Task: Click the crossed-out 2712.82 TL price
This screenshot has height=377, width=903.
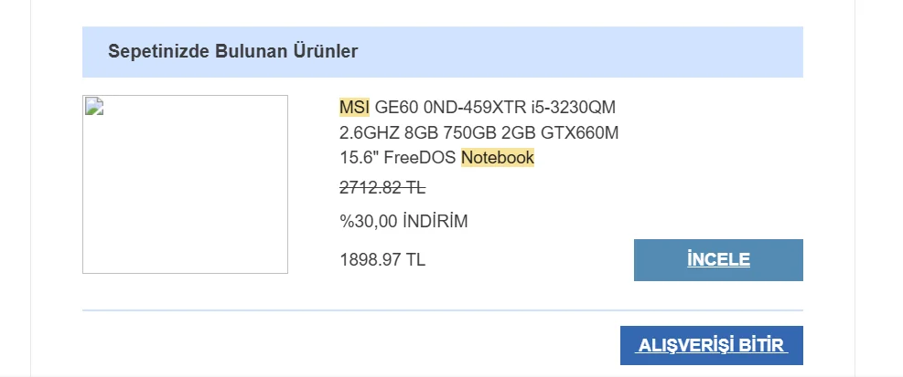Action: pos(382,189)
